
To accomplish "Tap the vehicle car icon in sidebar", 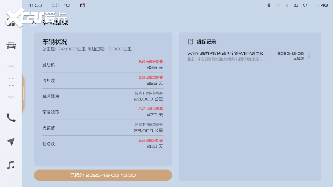I will click(11, 46).
